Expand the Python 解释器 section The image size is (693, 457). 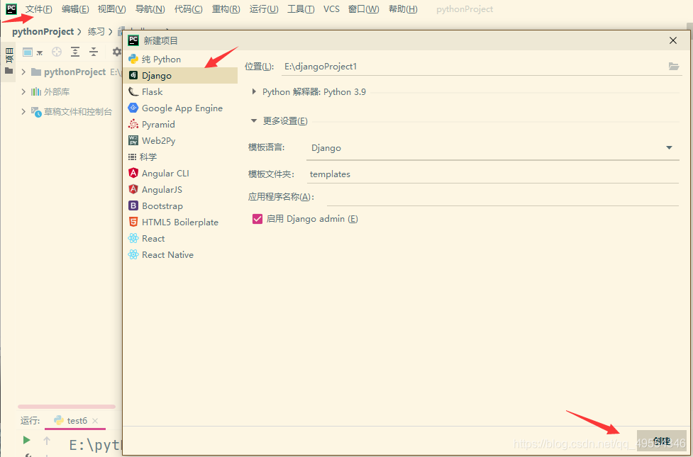tap(254, 92)
